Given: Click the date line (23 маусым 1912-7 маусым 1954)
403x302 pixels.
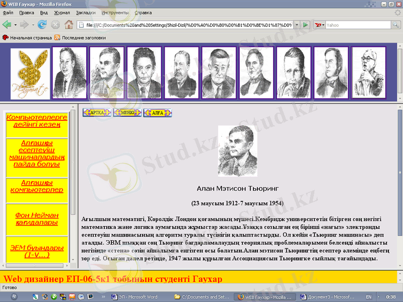Looking at the screenshot, I should click(237, 203).
